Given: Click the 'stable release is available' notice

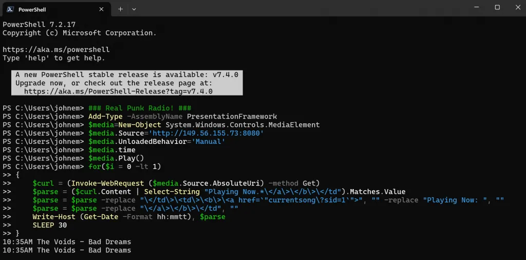Looking at the screenshot, I should [x=127, y=75].
